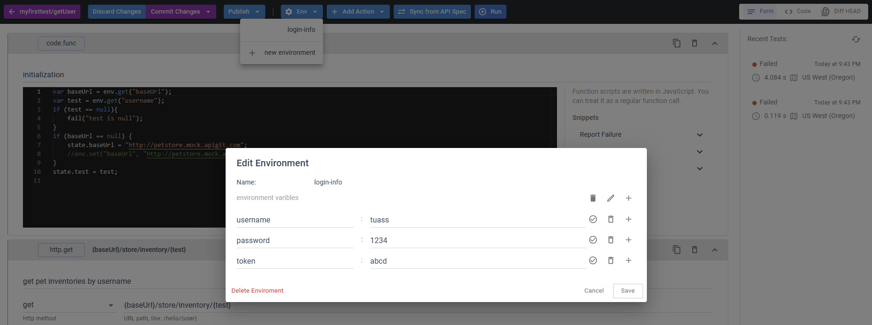The image size is (872, 325).
Task: Switch to Form view tab
Action: (760, 11)
